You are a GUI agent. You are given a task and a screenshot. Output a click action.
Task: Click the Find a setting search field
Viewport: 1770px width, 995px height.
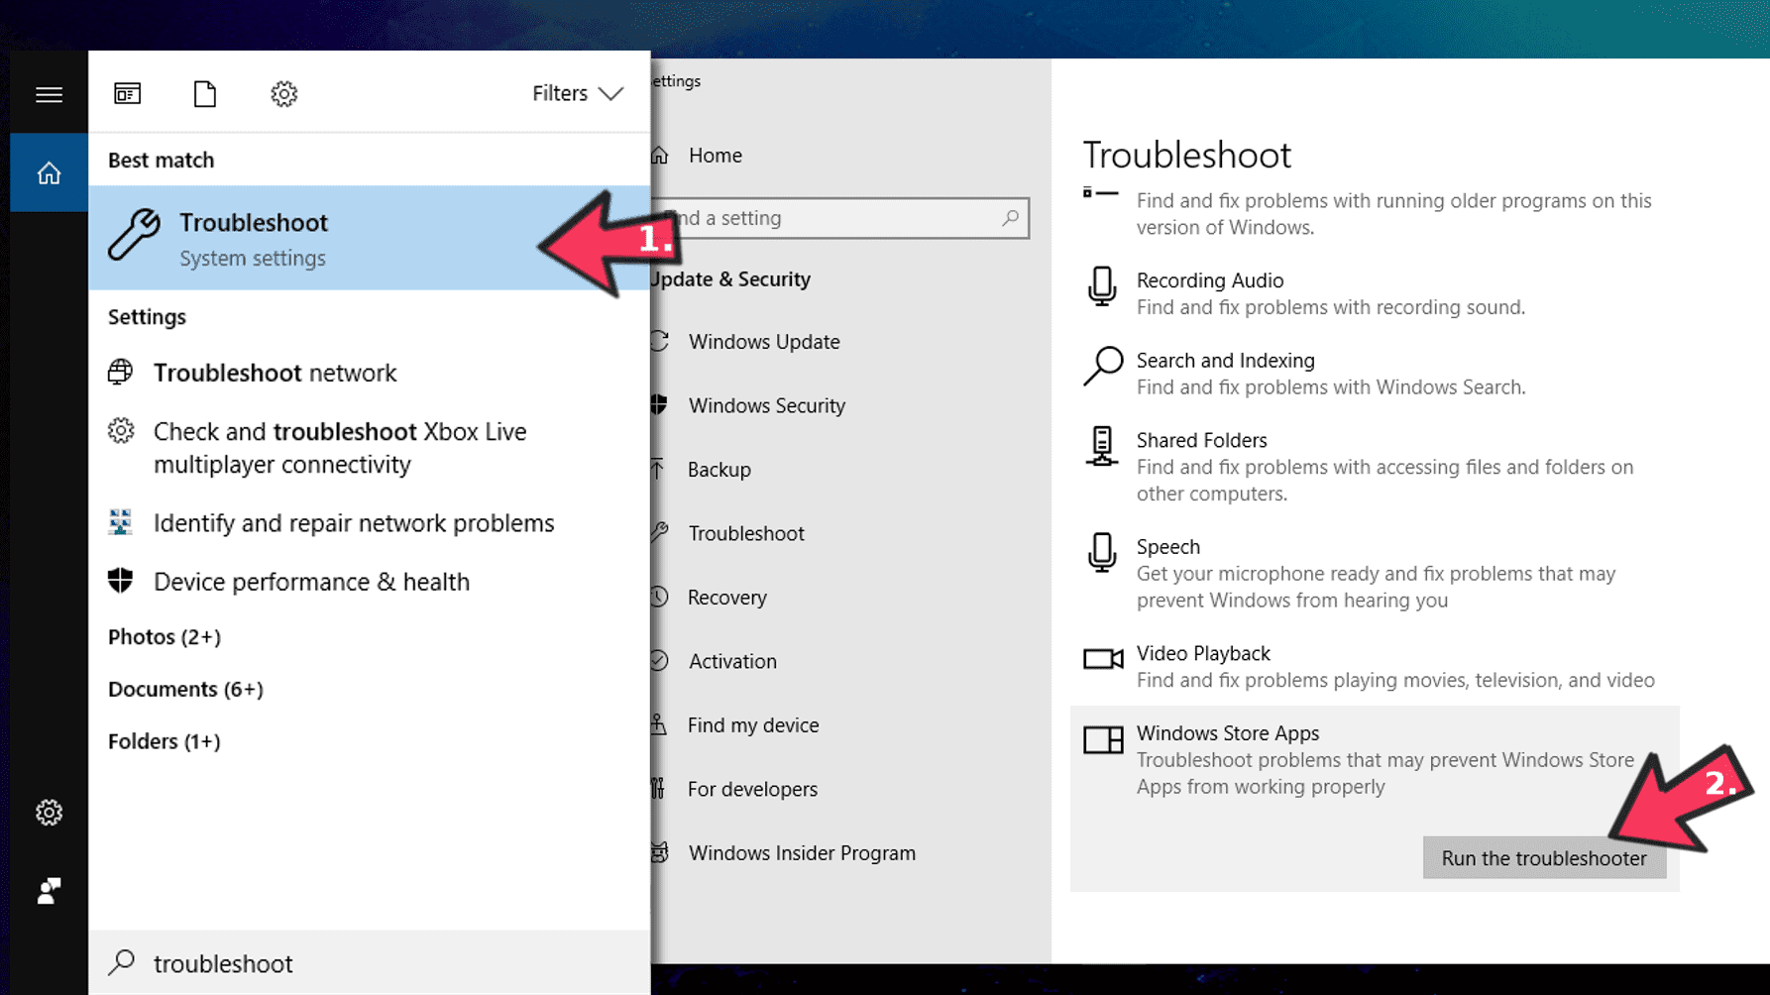[x=840, y=218]
